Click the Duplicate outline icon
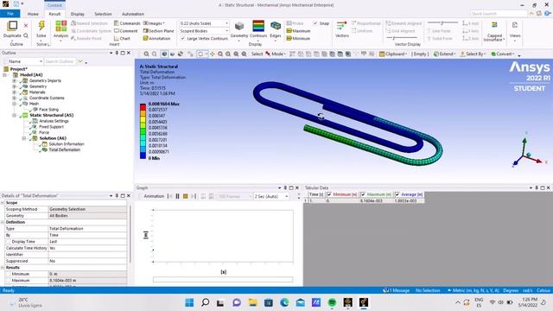Image resolution: width=553 pixels, height=311 pixels. coord(12,27)
